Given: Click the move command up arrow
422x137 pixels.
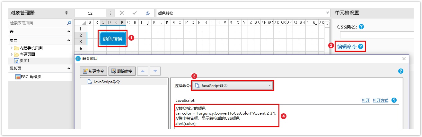Looking at the screenshot, I should point(143,71).
